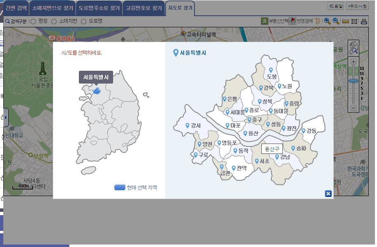
Task: Open the 도로명주소로 찾기 tab
Action: pyautogui.click(x=99, y=8)
